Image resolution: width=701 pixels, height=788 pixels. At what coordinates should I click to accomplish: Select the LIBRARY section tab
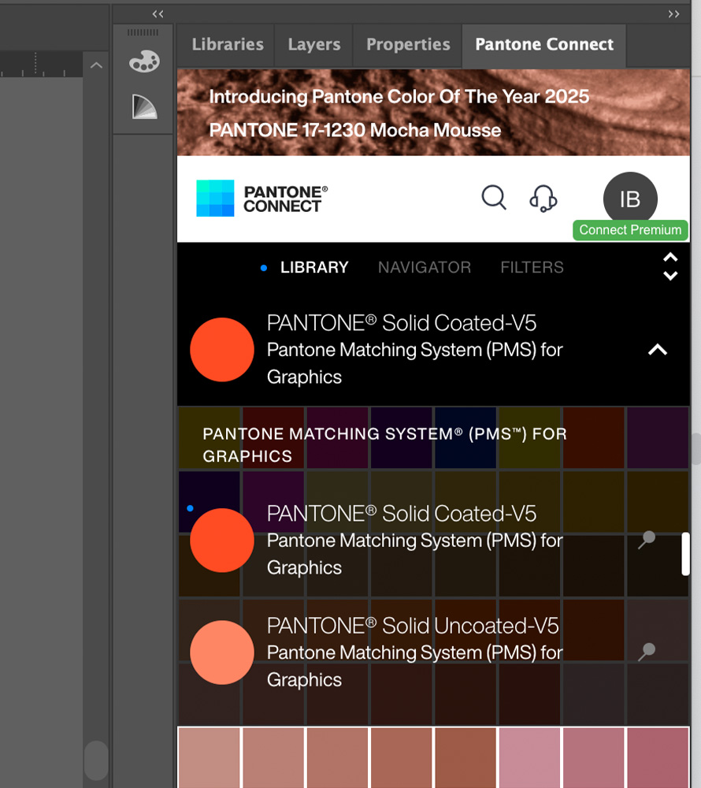pos(313,267)
